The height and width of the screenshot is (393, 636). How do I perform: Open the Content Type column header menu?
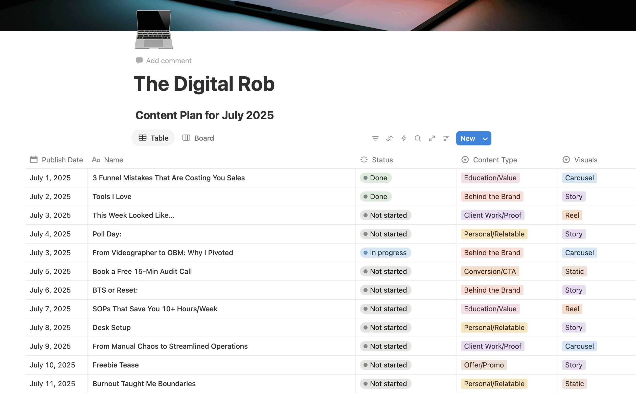click(x=495, y=160)
